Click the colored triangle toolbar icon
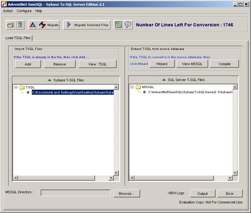The width and height of the screenshot is (251, 213). 33,25
